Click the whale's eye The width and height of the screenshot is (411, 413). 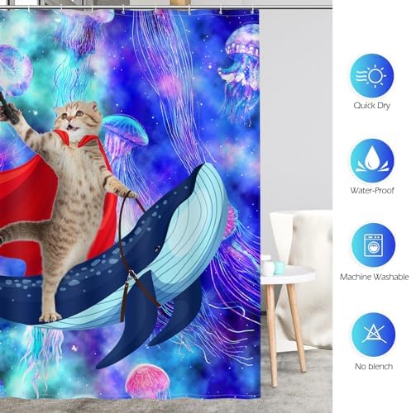coord(157,249)
